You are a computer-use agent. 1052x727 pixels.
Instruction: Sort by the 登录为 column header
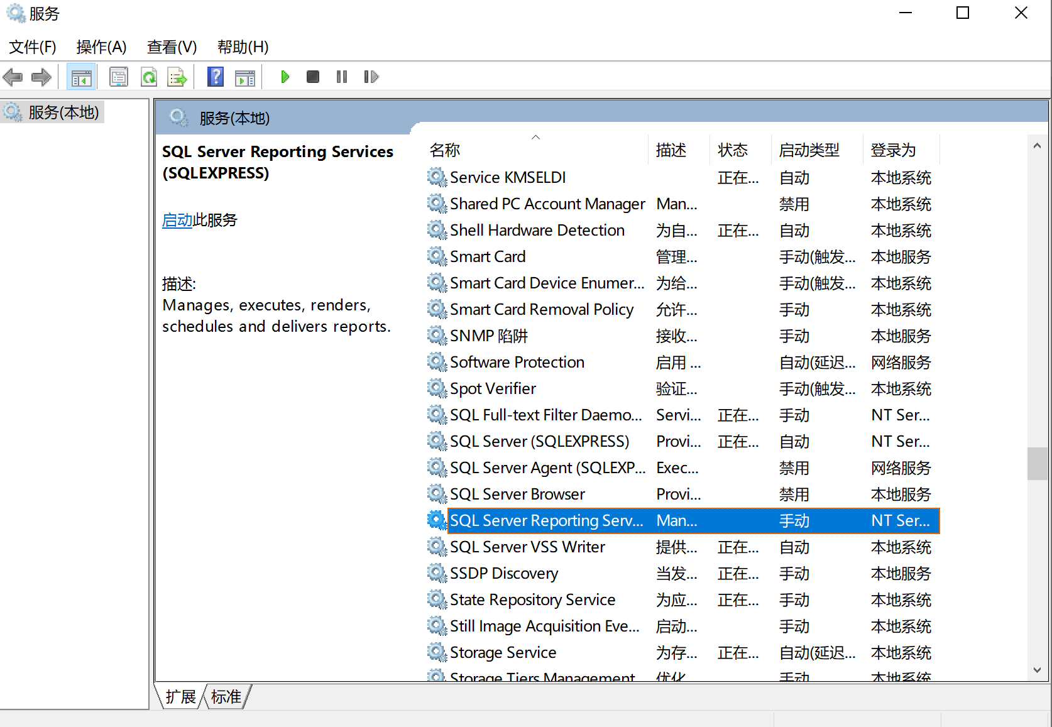click(x=901, y=150)
